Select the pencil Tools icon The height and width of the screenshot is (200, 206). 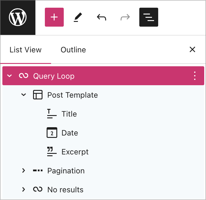coord(78,17)
